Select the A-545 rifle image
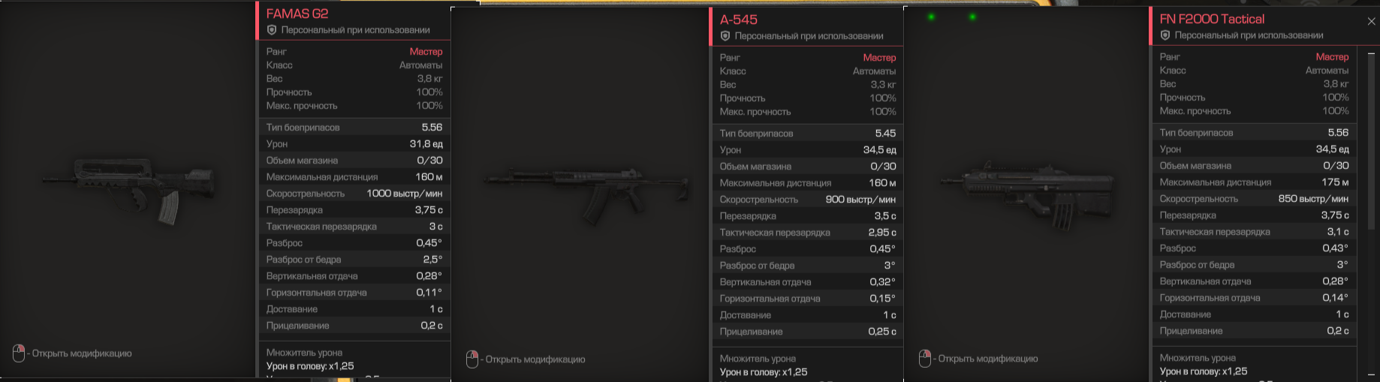1380x382 pixels. [x=587, y=192]
